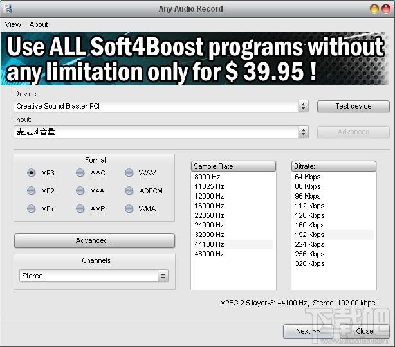Click Next >> to continue
Screen dimensions: 395x347
pyautogui.click(x=308, y=331)
